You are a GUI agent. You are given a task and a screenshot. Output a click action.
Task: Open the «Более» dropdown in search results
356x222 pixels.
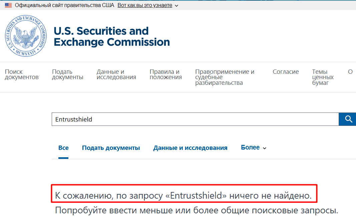click(x=250, y=147)
